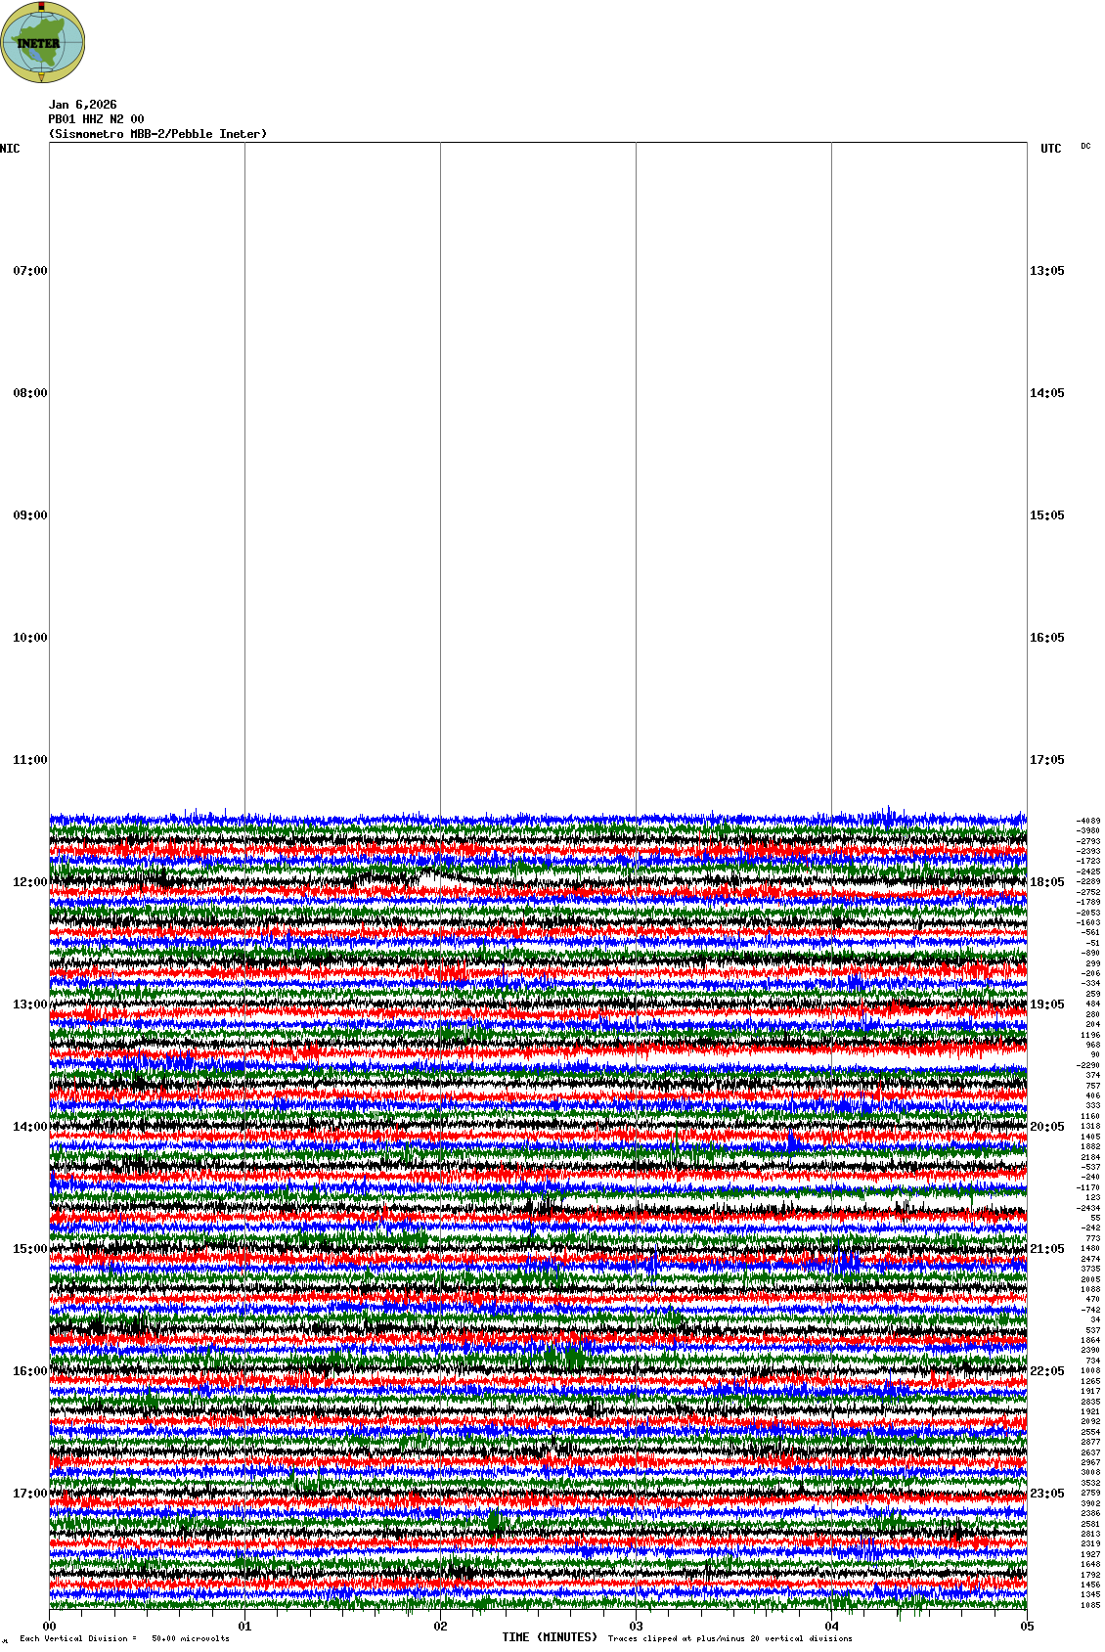This screenshot has height=1652, width=1105.
Task: Click the -4089 DC offset value
Action: coord(1087,821)
